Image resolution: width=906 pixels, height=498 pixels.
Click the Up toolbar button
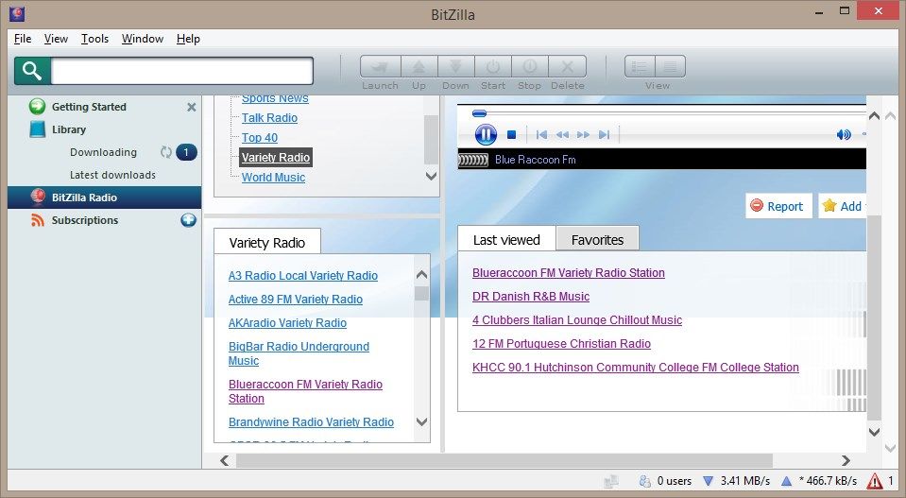[x=419, y=67]
